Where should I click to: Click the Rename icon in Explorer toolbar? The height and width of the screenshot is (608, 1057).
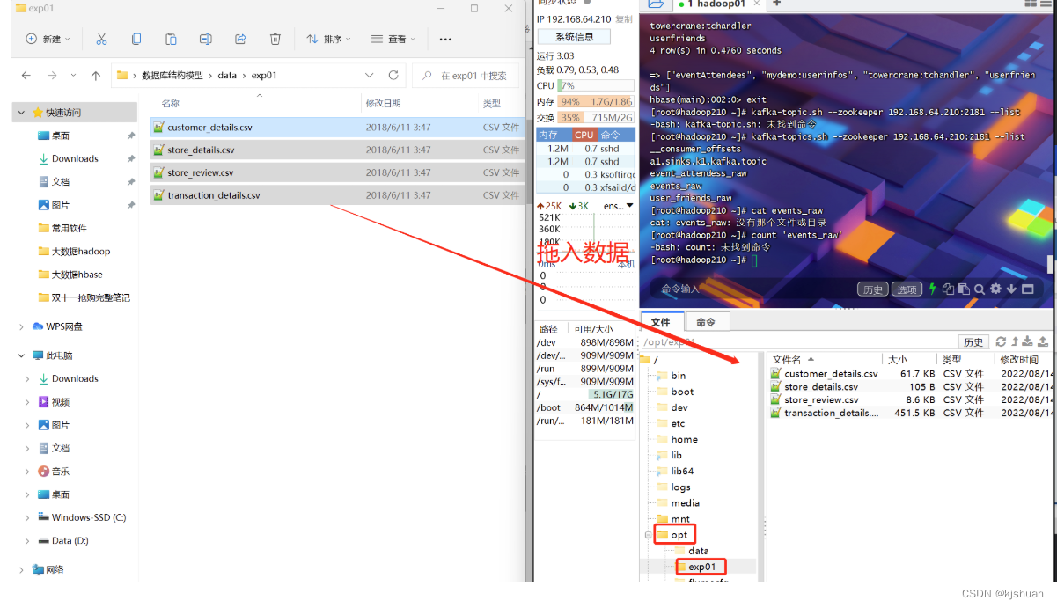(x=205, y=39)
